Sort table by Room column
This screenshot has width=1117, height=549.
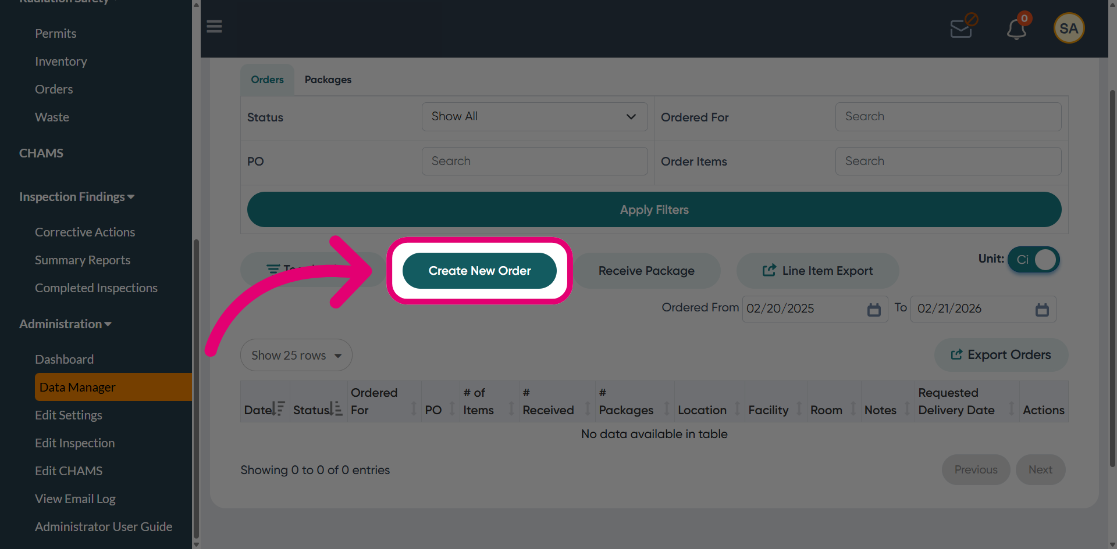coord(834,401)
